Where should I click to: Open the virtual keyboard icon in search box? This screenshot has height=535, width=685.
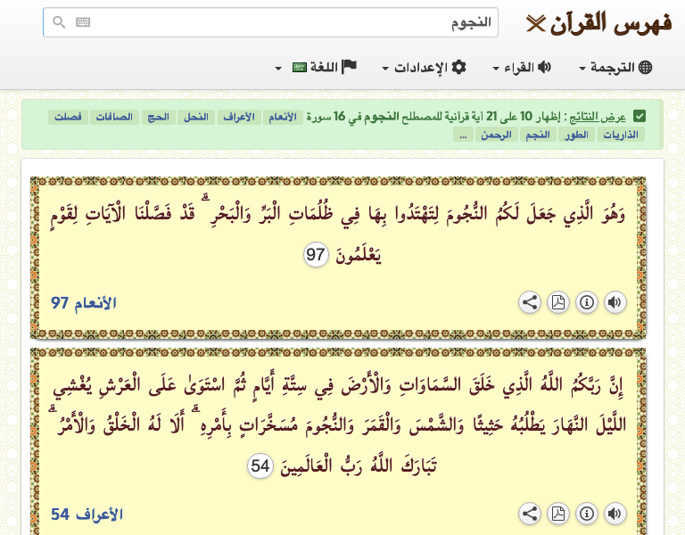[83, 23]
